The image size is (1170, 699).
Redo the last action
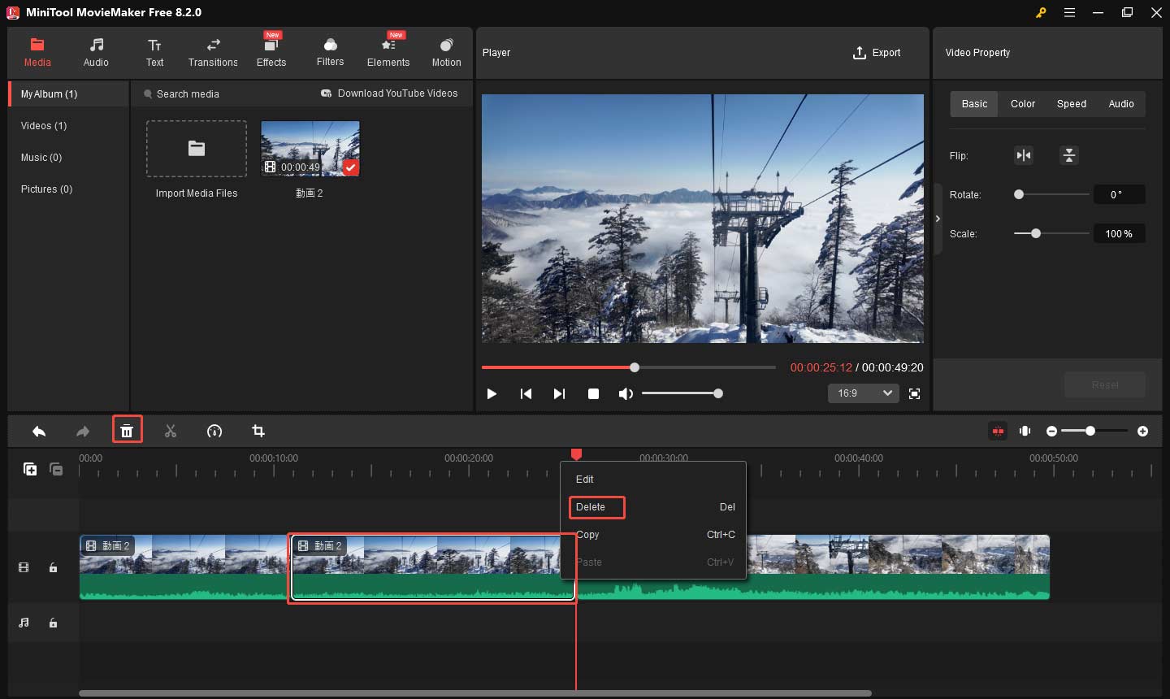tap(83, 431)
